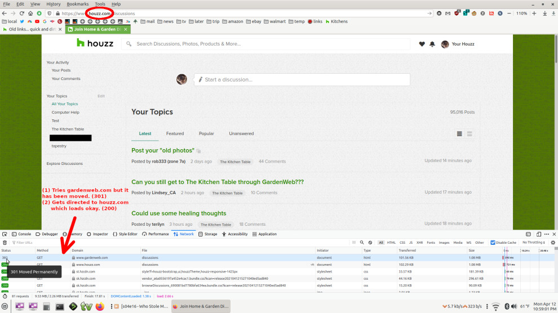Open the Computer Help topic
The image size is (558, 313).
(65, 112)
